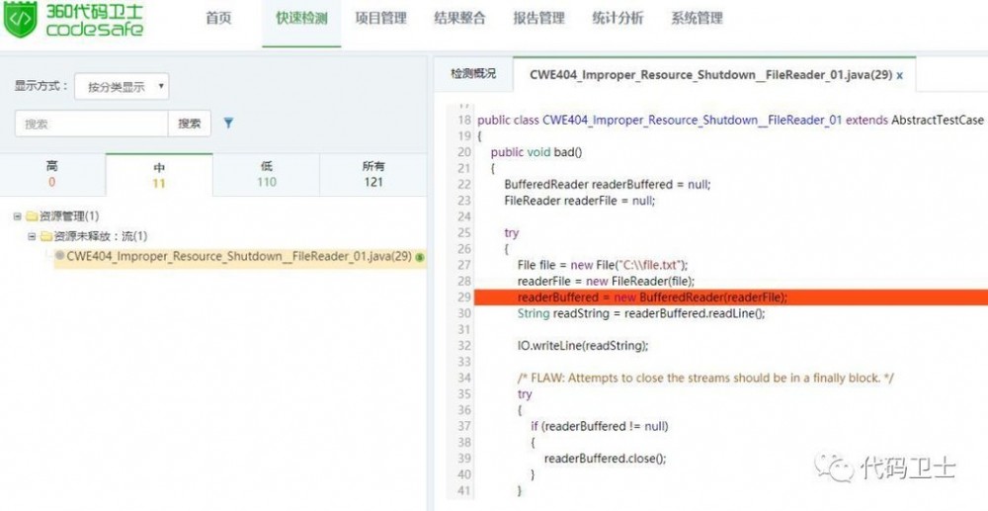This screenshot has width=988, height=511.
Task: Switch to the 检测概况 tab
Action: tap(473, 74)
